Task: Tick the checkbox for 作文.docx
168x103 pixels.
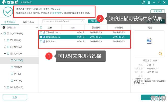Action: pos(41,41)
